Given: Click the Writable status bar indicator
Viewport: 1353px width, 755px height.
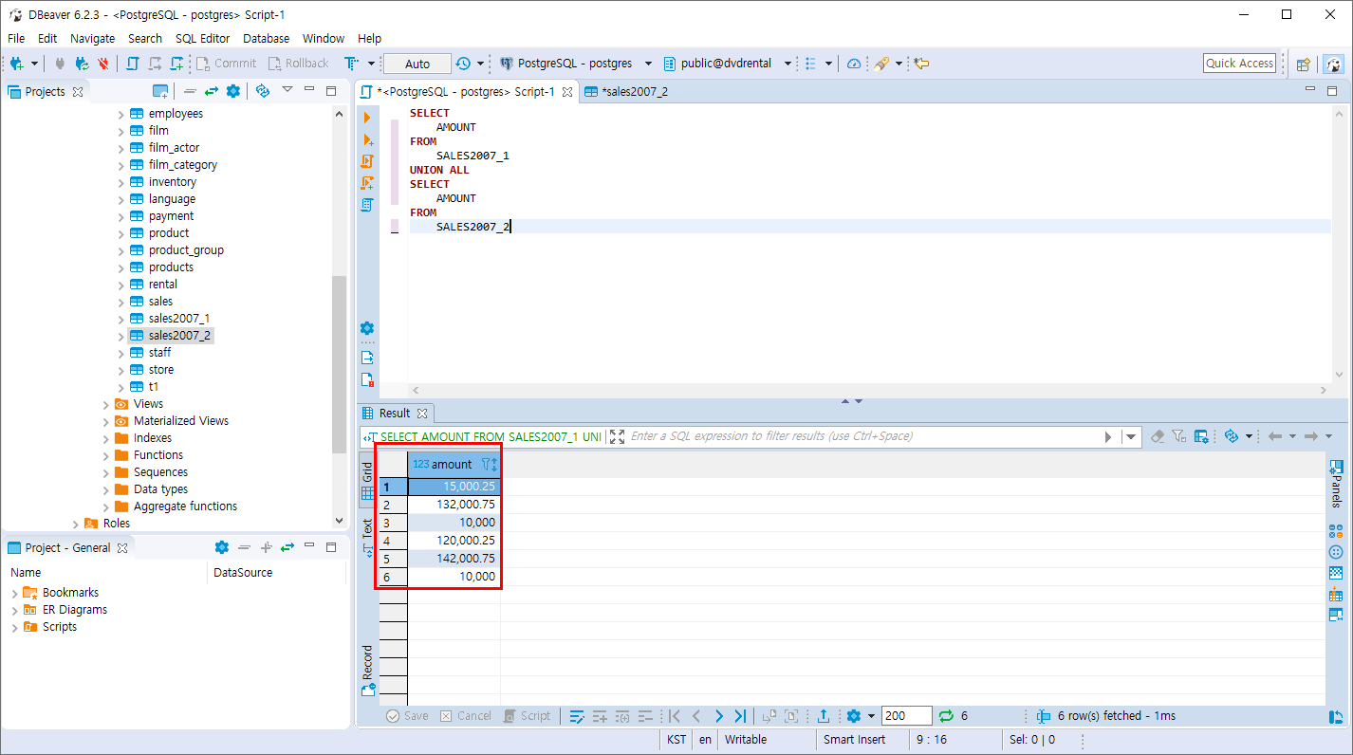Looking at the screenshot, I should 746,740.
